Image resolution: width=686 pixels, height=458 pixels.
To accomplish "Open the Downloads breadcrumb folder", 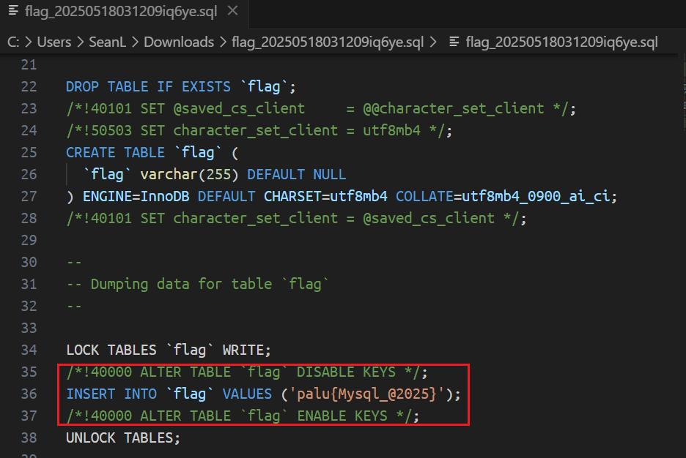I will (x=178, y=42).
